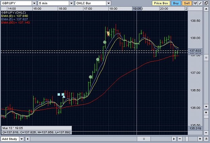This screenshot has height=143, width=210.
Task: Click the EMA (8) legend label
Action: click(14, 16)
